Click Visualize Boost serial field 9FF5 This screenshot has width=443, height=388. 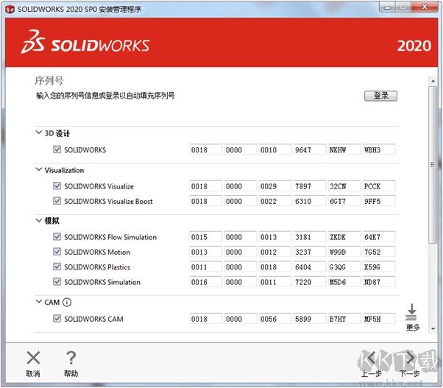(379, 201)
